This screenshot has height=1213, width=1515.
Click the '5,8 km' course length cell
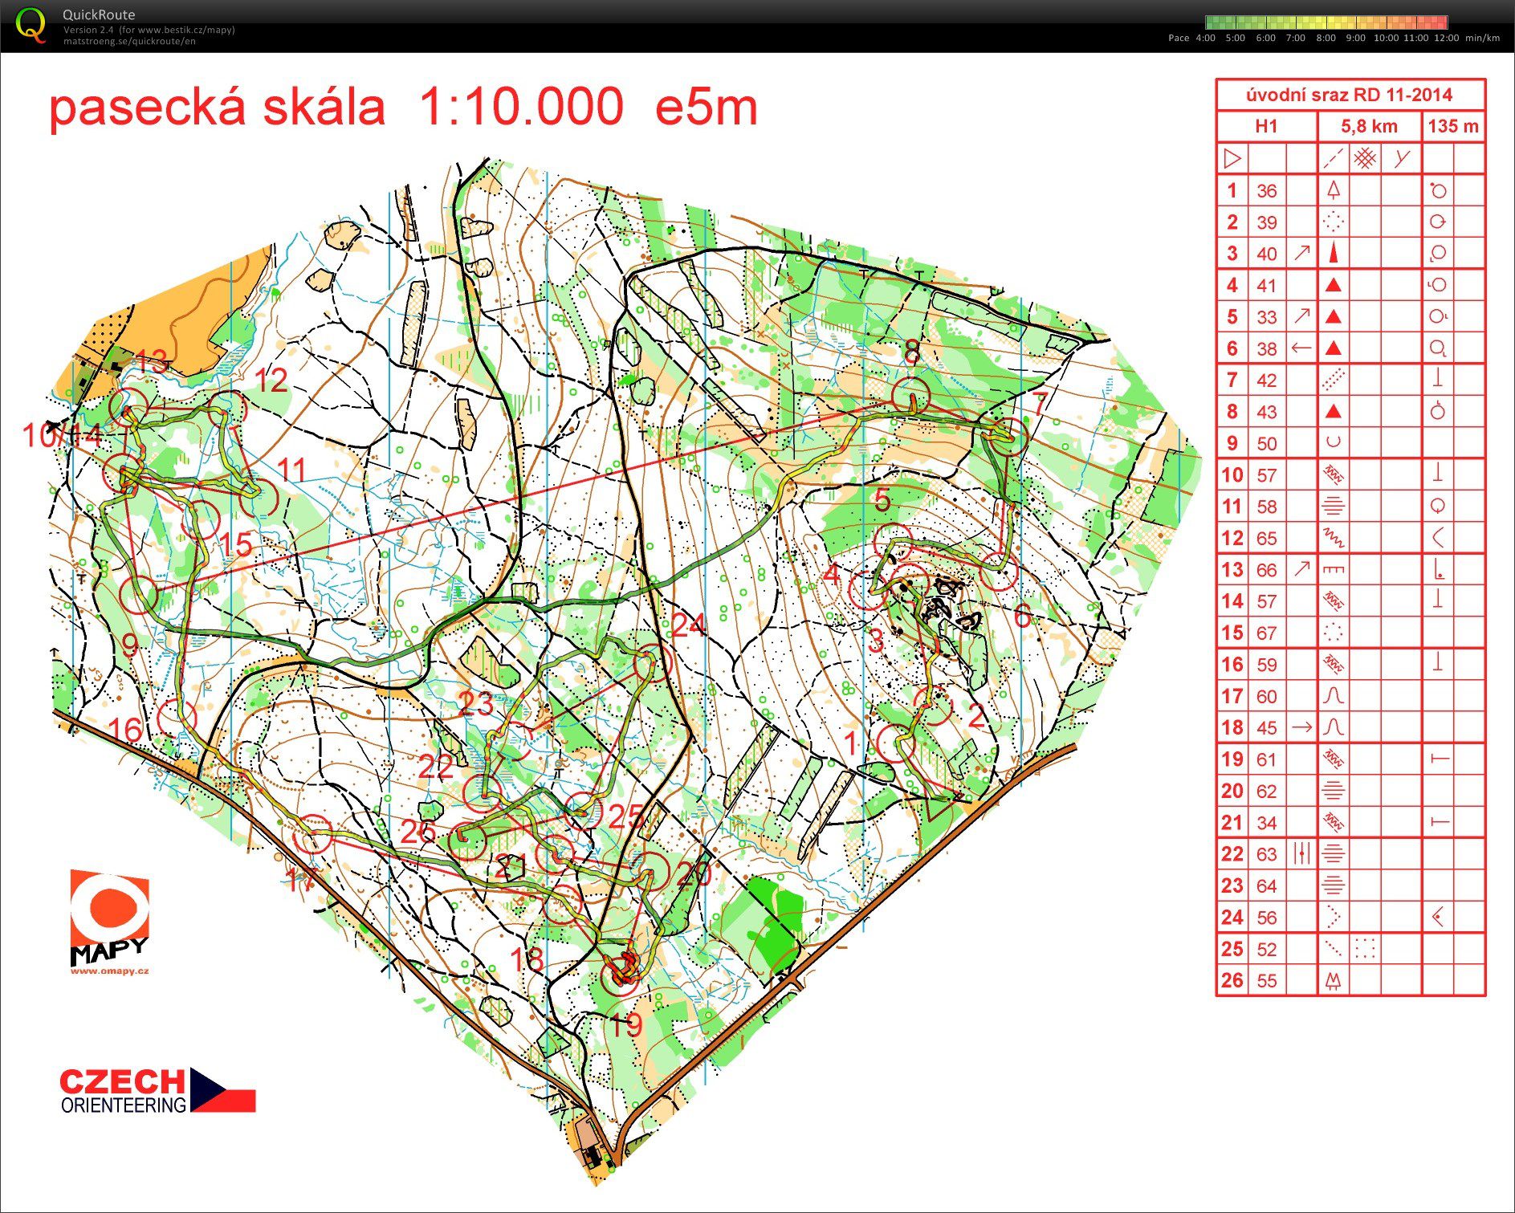[x=1370, y=126]
